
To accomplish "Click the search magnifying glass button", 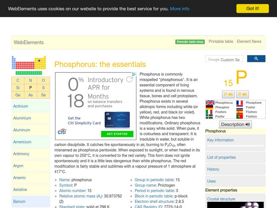I will [x=256, y=59].
